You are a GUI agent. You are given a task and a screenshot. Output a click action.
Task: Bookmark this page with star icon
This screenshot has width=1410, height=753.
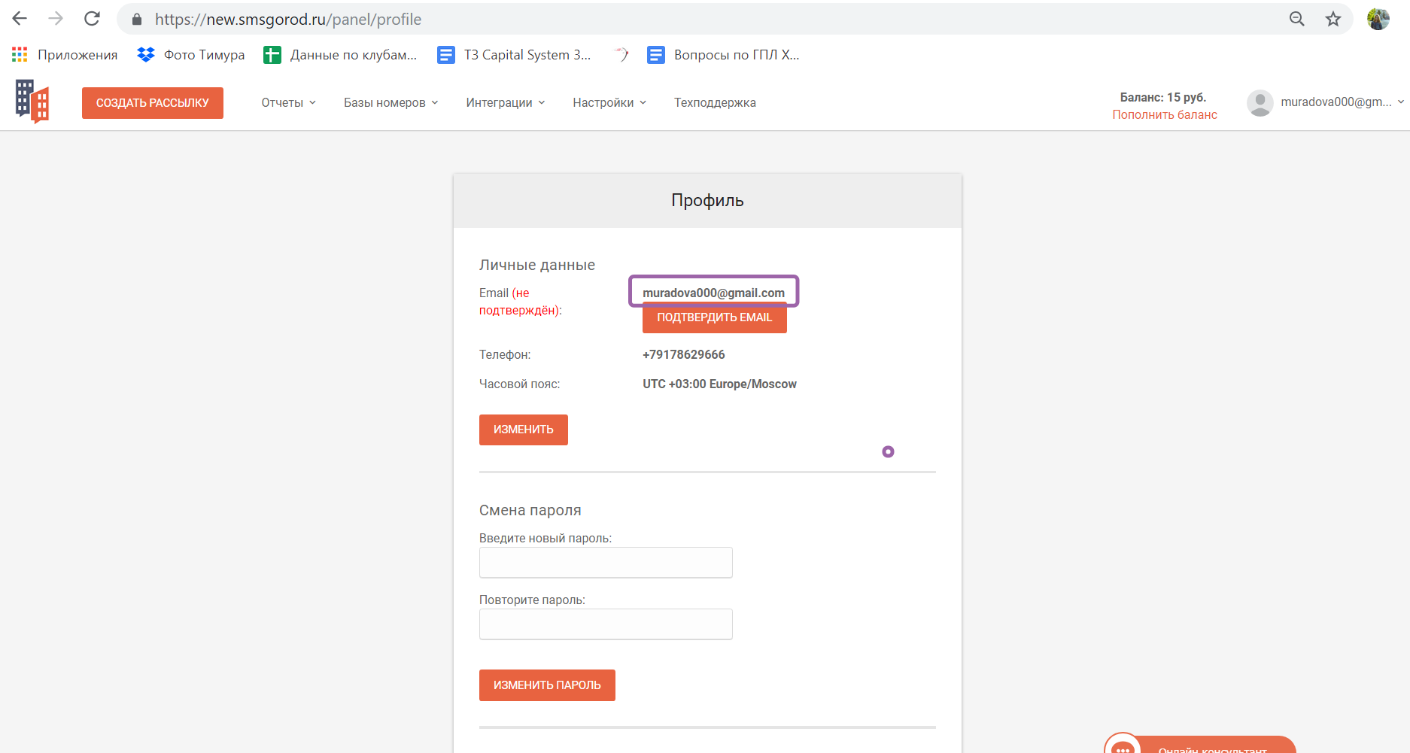(1333, 19)
